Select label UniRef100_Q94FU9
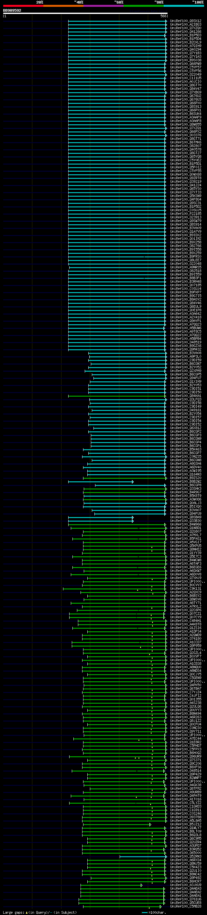 (x=186, y=513)
